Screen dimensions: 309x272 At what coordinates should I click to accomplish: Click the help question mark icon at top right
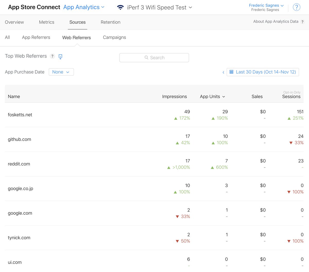click(297, 7)
